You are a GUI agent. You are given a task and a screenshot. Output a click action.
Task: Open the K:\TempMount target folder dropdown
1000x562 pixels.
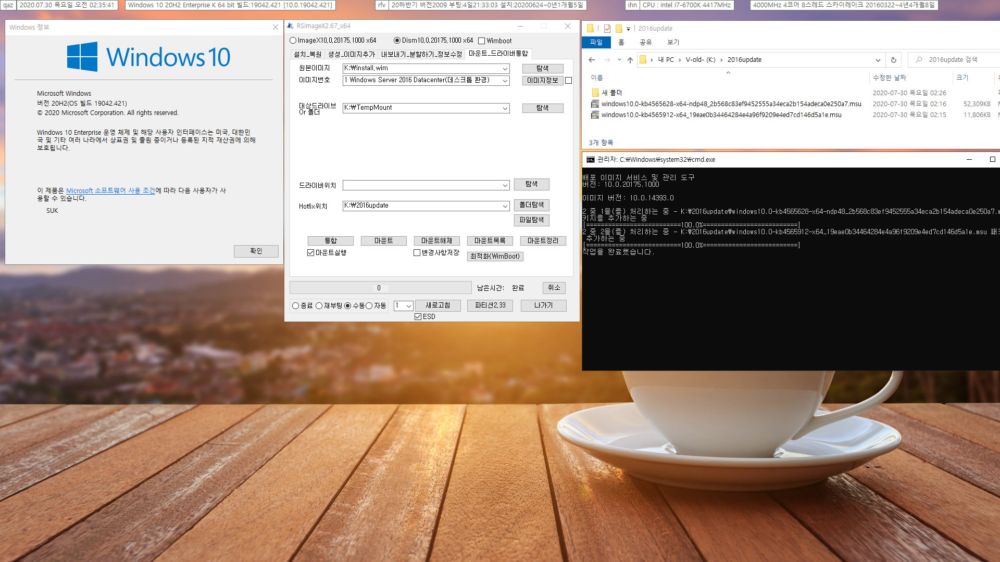[x=505, y=108]
